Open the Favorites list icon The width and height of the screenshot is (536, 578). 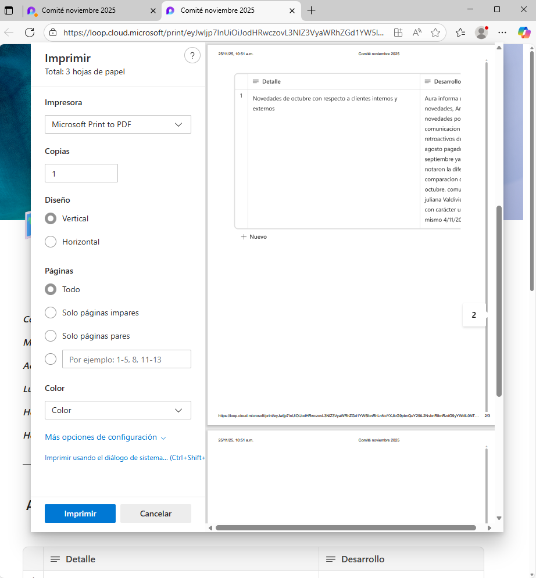point(460,33)
